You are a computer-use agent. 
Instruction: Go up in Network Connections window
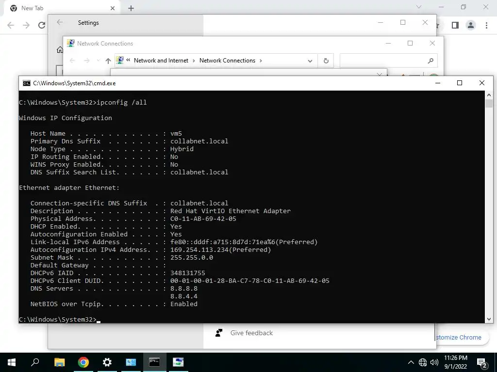[108, 61]
